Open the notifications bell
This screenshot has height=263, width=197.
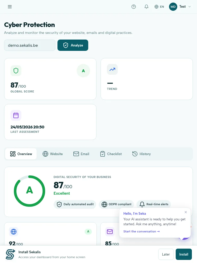coord(146,7)
